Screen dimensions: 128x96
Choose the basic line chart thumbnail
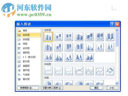48,71
